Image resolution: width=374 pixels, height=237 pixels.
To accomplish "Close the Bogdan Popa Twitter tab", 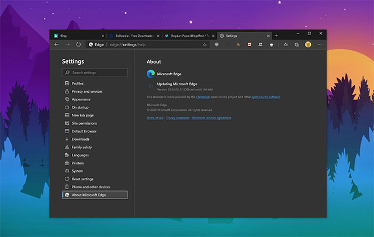I will (213, 36).
